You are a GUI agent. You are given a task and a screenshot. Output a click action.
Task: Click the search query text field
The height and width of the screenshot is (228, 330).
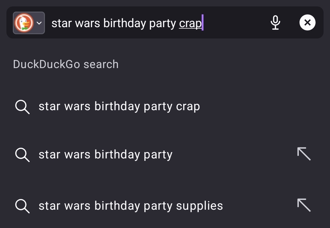[153, 23]
